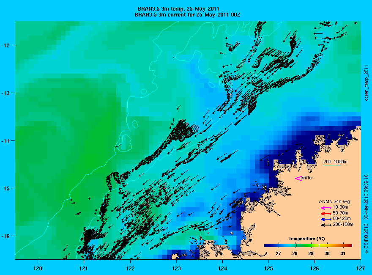Click the colorbar tick label '31'
Screen dimensions: 372x275
click(x=343, y=253)
